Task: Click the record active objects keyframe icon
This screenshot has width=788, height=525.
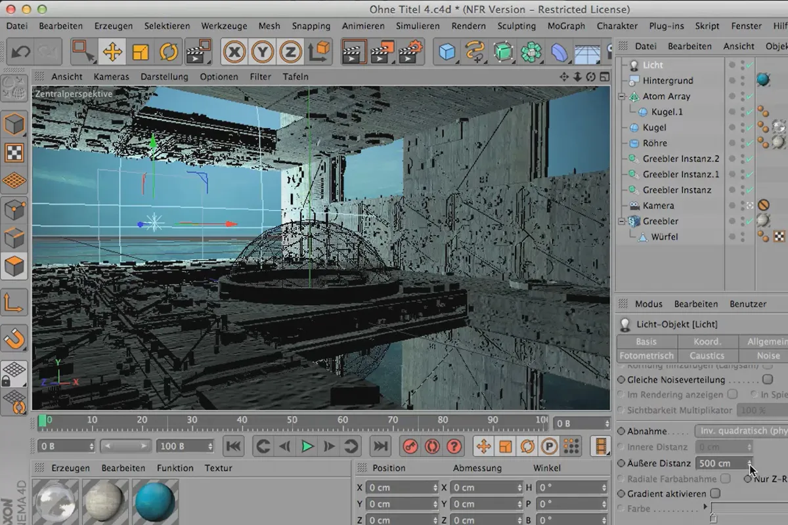Action: click(410, 446)
